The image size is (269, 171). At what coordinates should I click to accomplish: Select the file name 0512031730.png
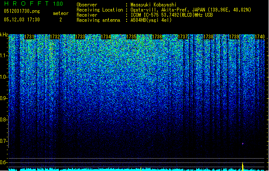(x=22, y=11)
